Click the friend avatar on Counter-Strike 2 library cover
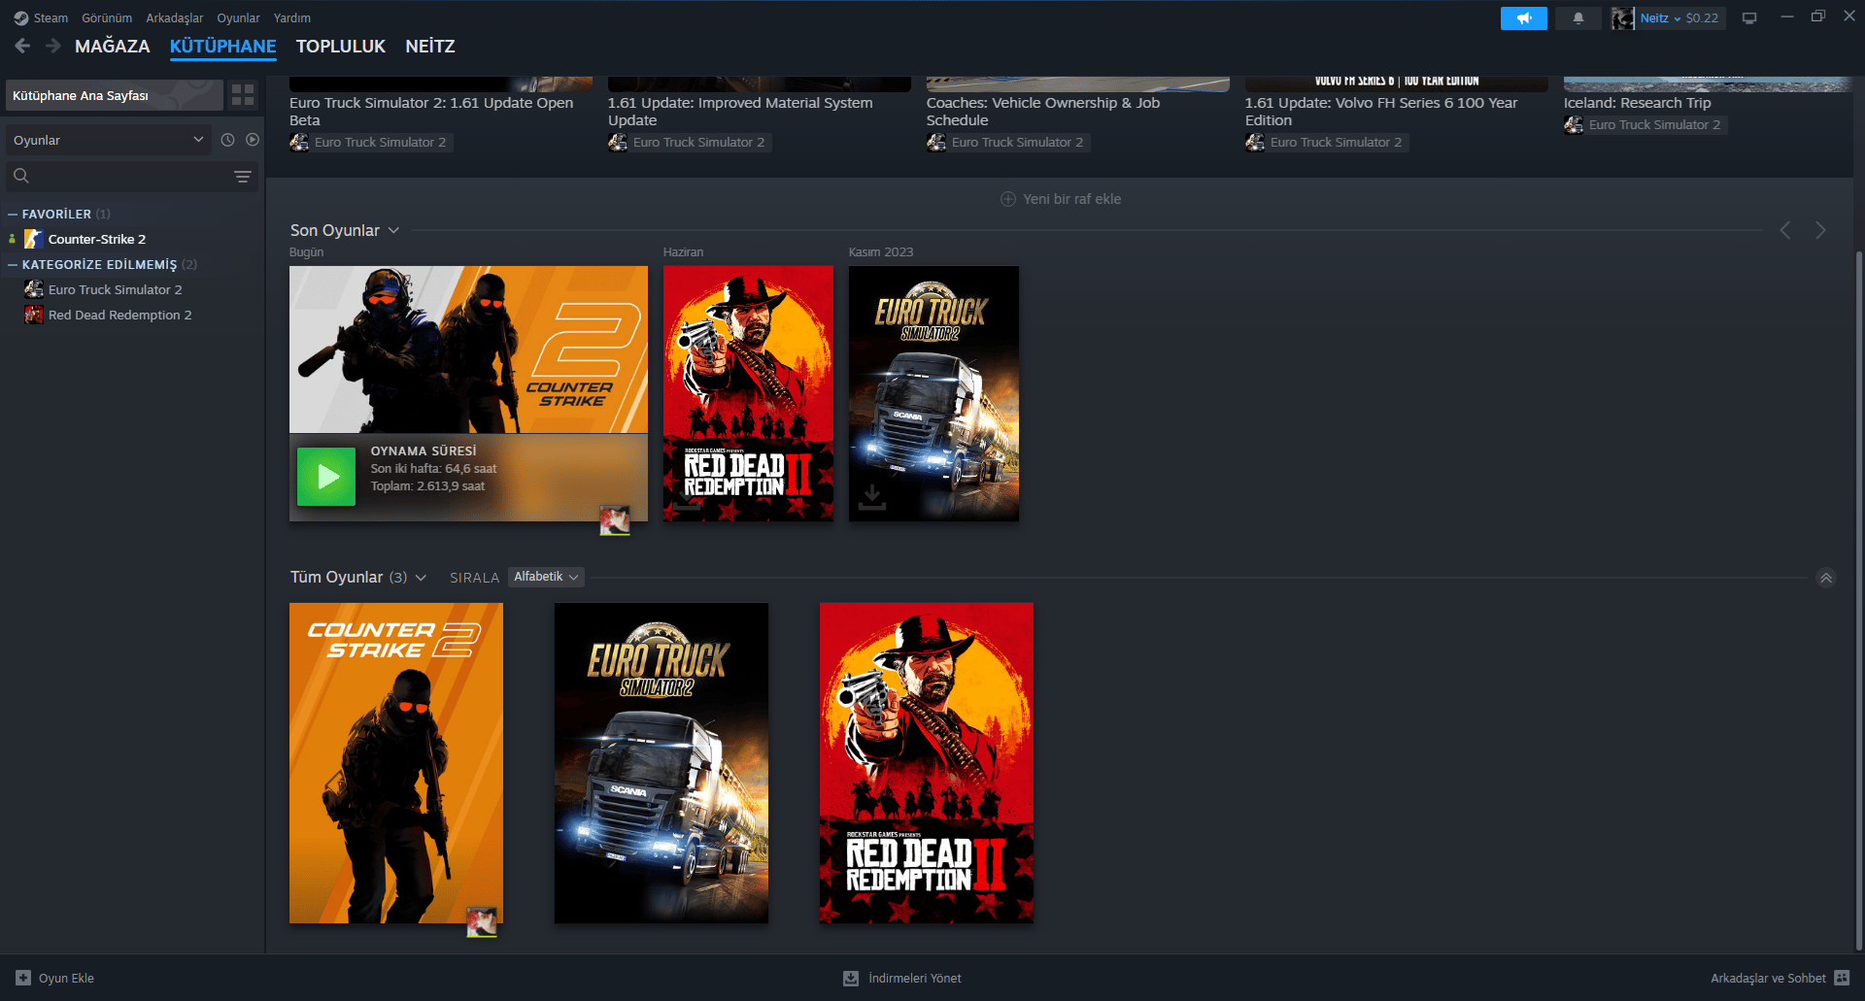The height and width of the screenshot is (1001, 1865). [482, 922]
